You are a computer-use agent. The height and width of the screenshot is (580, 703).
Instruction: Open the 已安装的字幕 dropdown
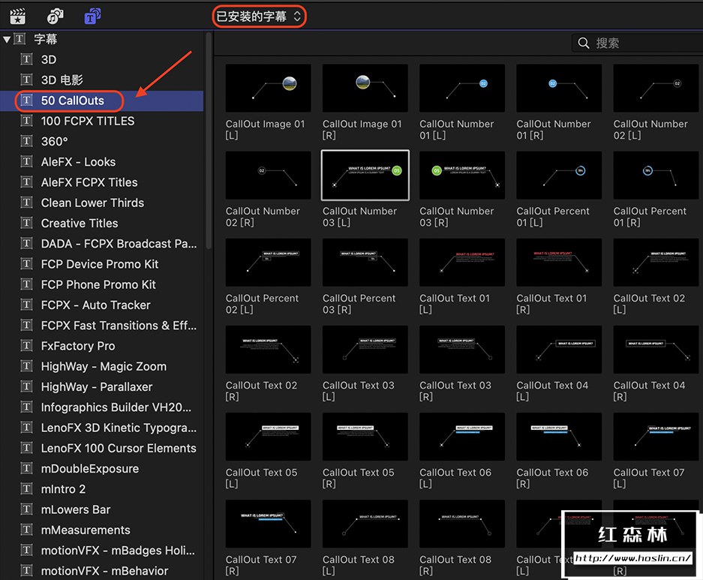259,17
